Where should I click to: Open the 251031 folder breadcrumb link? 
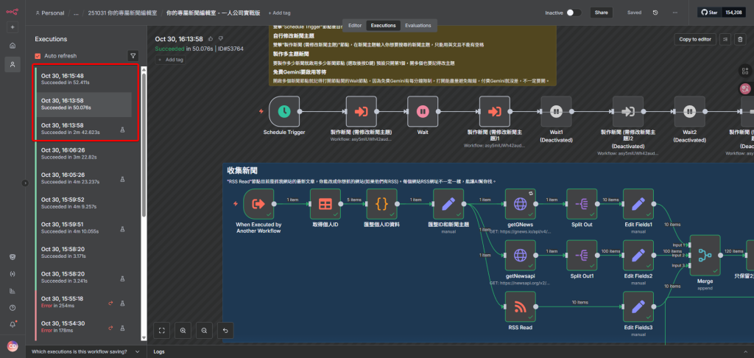pyautogui.click(x=122, y=13)
